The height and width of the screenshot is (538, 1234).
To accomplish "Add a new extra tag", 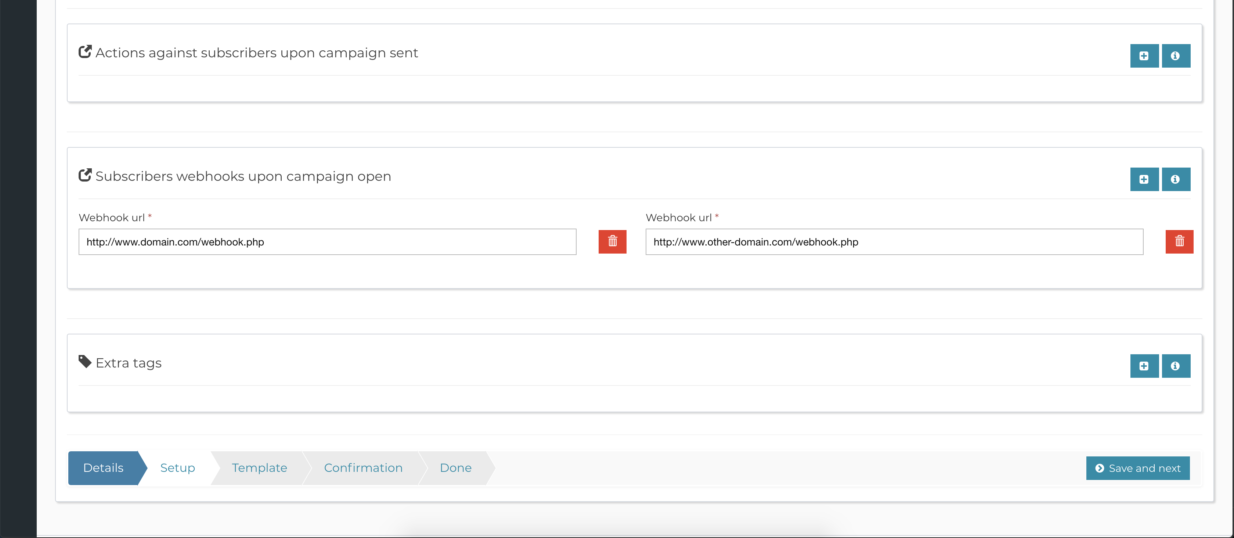I will coord(1144,366).
